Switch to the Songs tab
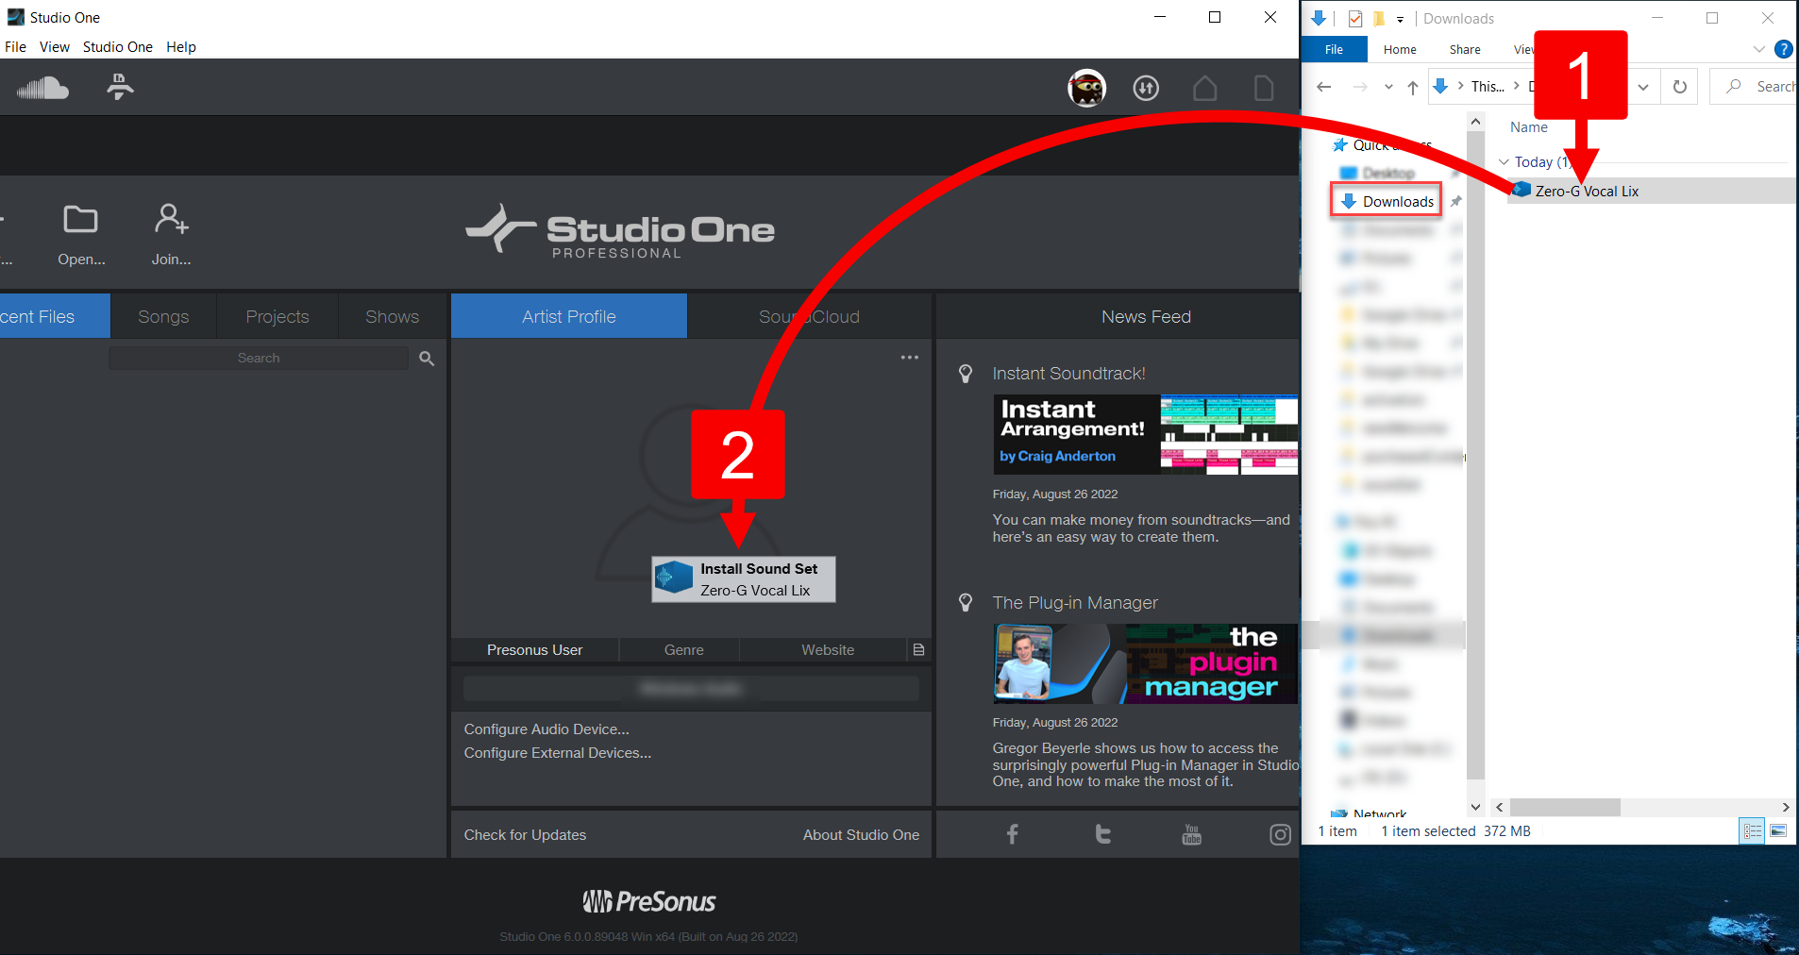 [x=163, y=315]
